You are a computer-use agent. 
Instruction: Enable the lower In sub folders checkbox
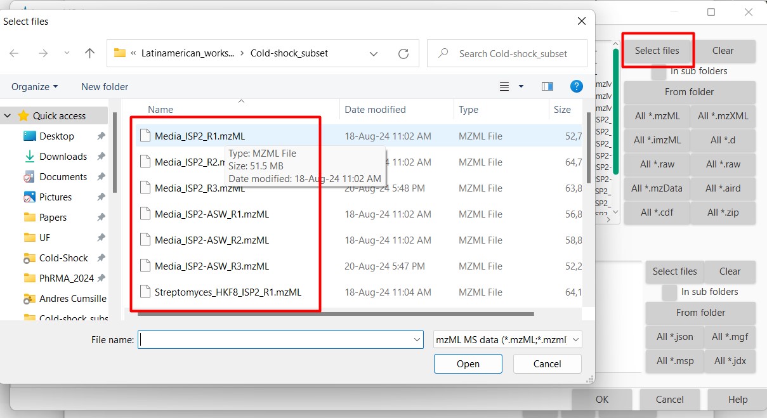coord(669,292)
